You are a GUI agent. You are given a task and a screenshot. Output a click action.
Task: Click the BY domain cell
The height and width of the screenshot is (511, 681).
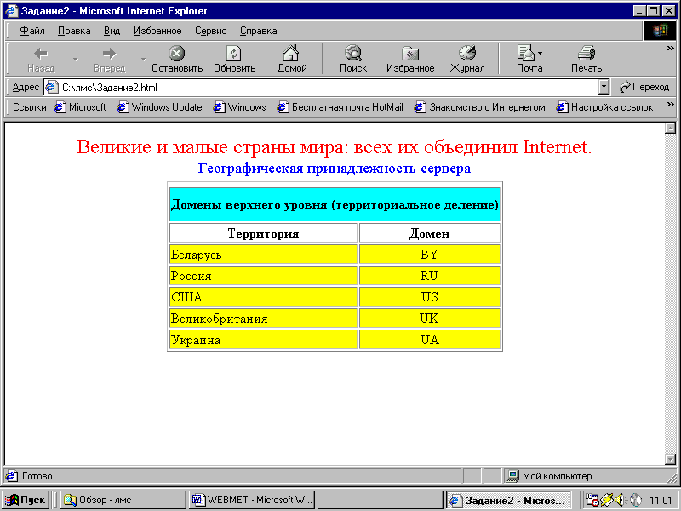430,254
